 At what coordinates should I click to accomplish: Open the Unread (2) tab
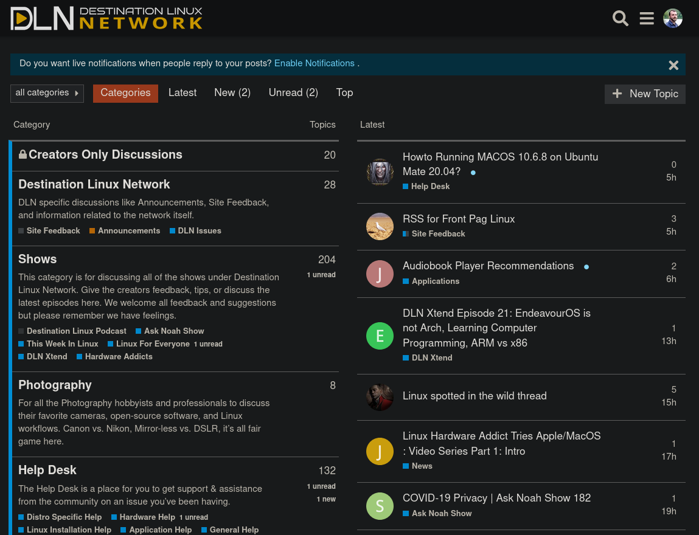(x=293, y=92)
